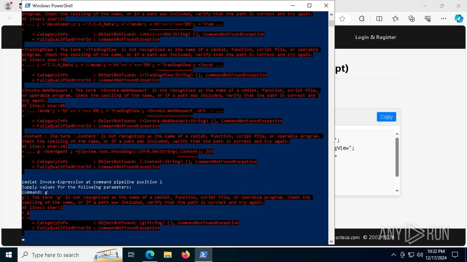Minimize the PowerShell window
The height and width of the screenshot is (262, 467).
tap(293, 5)
